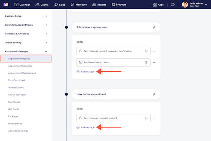Open more options for Text message reminder

pos(154,118)
